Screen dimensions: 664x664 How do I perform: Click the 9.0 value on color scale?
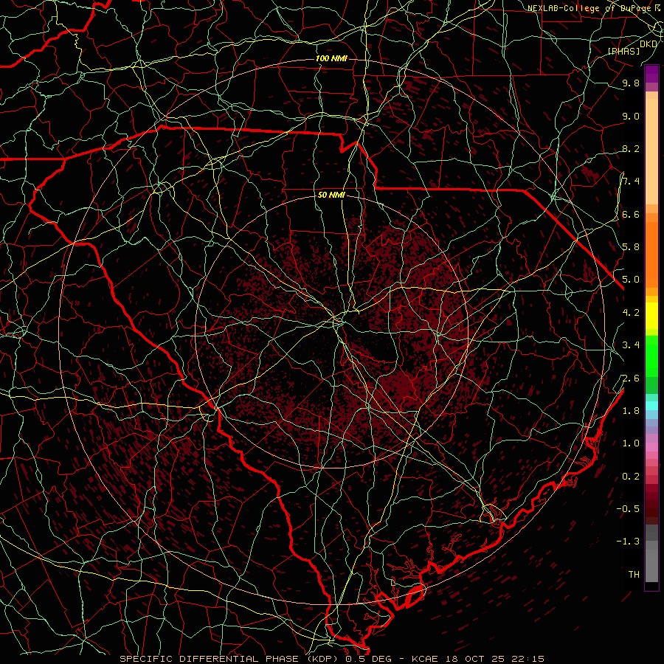click(x=631, y=116)
